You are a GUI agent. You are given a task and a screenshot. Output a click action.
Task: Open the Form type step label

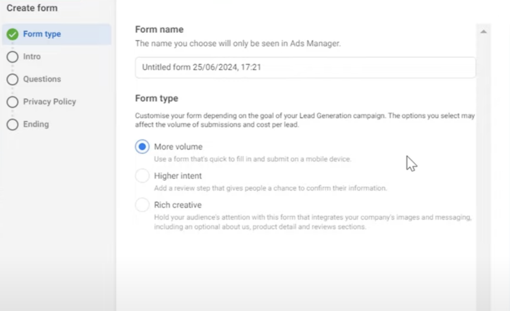pos(42,34)
